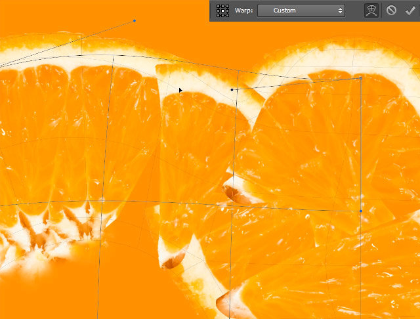Toggle between free transform and warp modes

[371, 11]
